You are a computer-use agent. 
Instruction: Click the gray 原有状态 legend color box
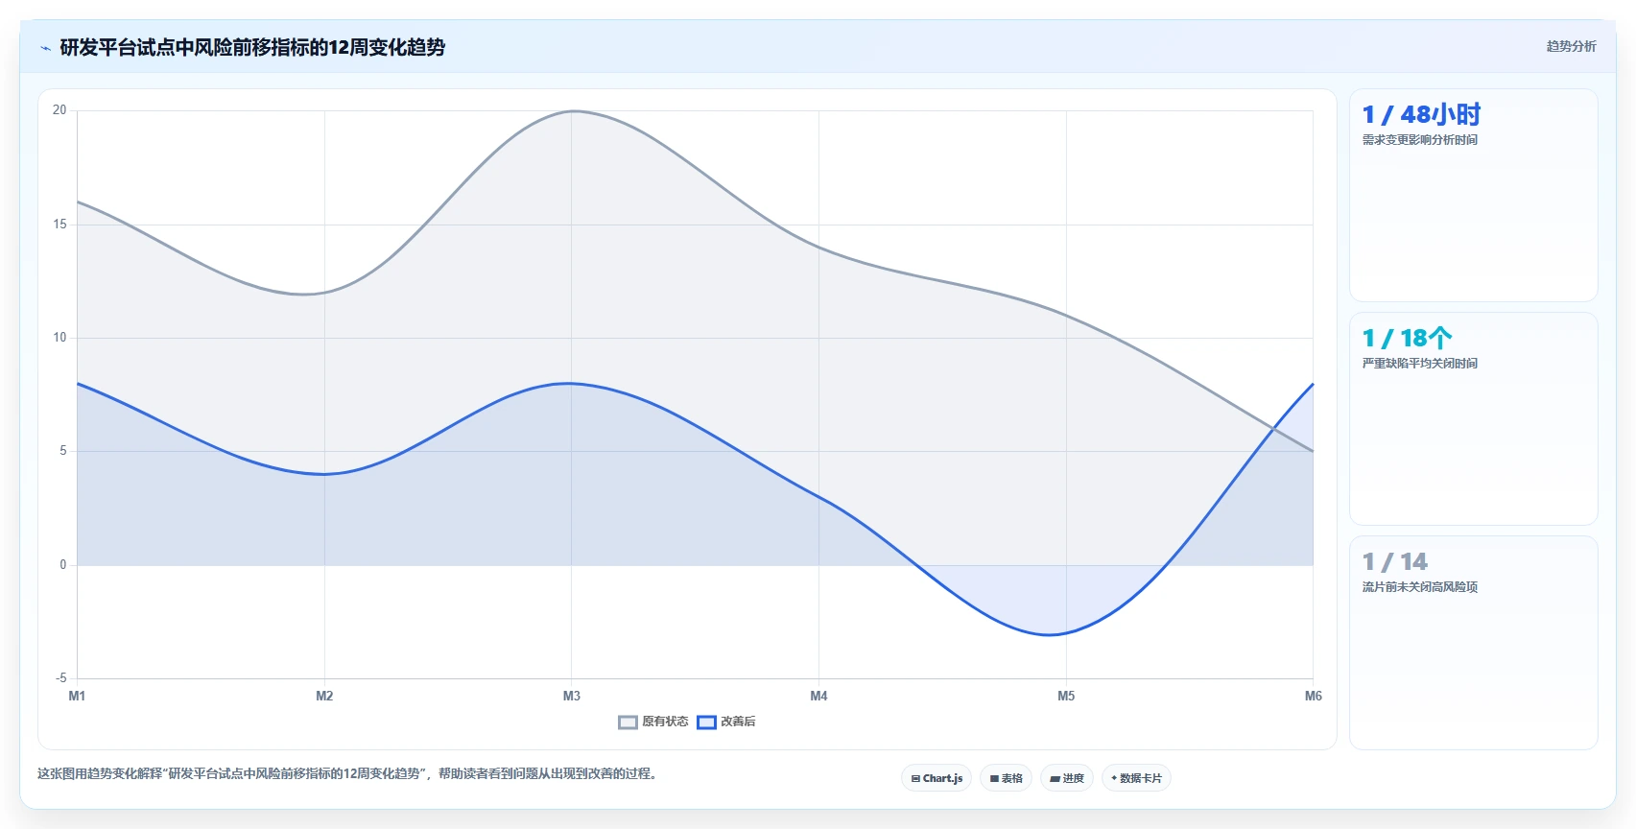(x=628, y=722)
